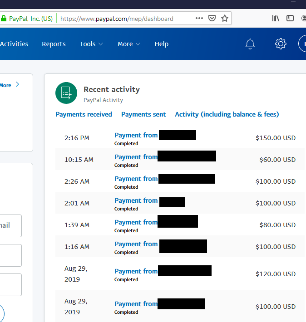Expand the Tools dropdown menu

[x=91, y=44]
